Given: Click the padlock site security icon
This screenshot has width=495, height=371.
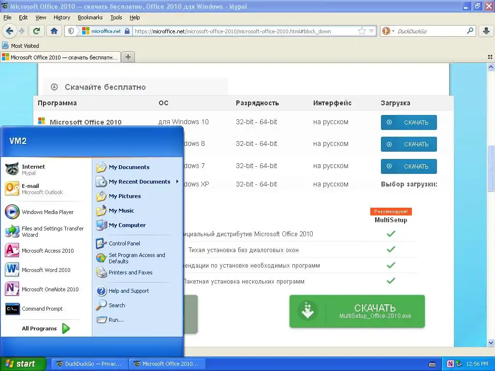Looking at the screenshot, I should coord(127,31).
